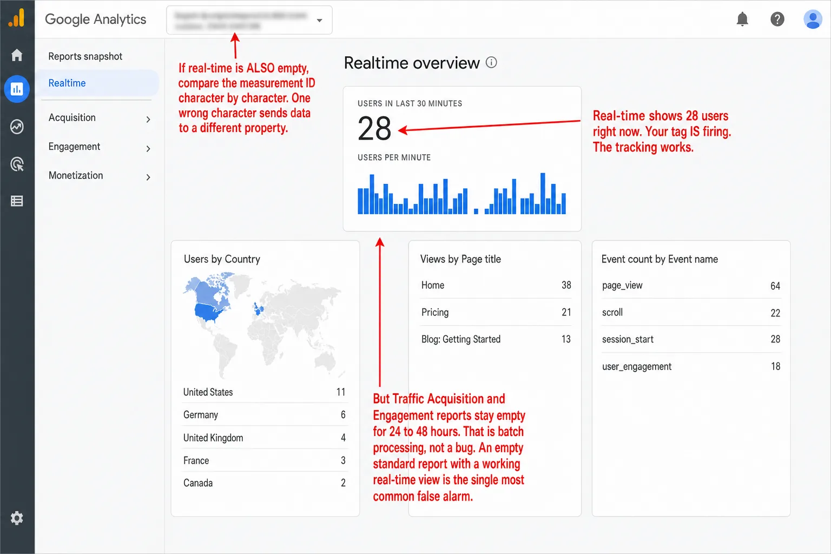The height and width of the screenshot is (554, 831).
Task: Click the Realtime overview heading
Action: pos(412,63)
